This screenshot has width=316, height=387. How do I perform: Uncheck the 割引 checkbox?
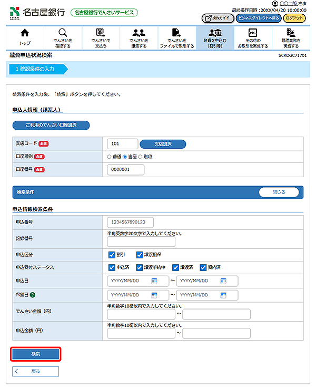[111, 254]
